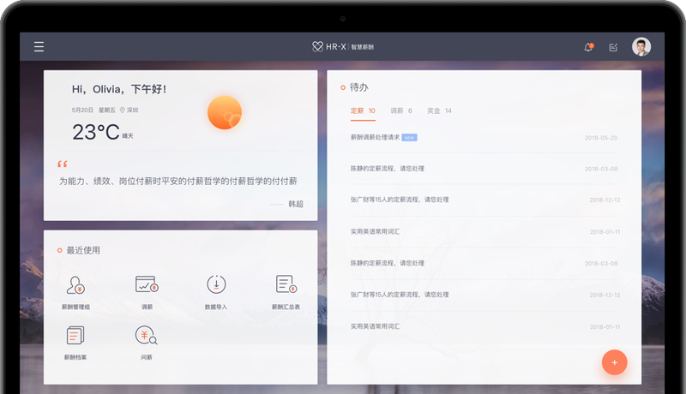Open the 薪酬调薪处理请求 NEW item
Screen dimensions: 686x394
(x=484, y=138)
